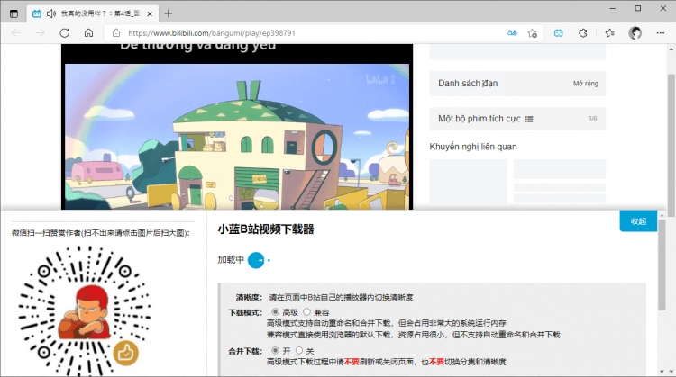Collapse the downloader panel with 收起 button

(x=638, y=221)
